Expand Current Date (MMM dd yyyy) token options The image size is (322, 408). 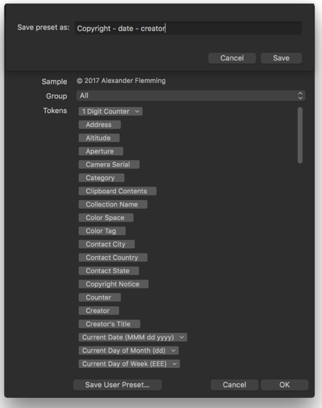pyautogui.click(x=182, y=337)
